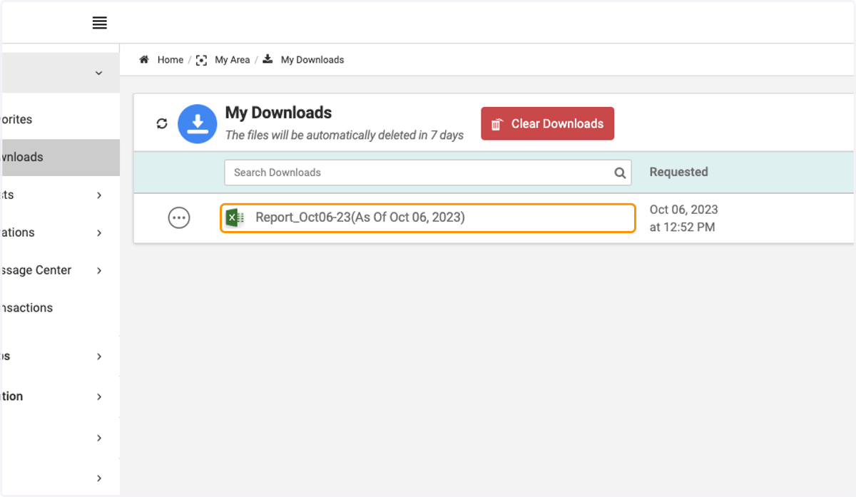Expand the sidebar item below Transactions
856x497 pixels.
pyautogui.click(x=99, y=356)
